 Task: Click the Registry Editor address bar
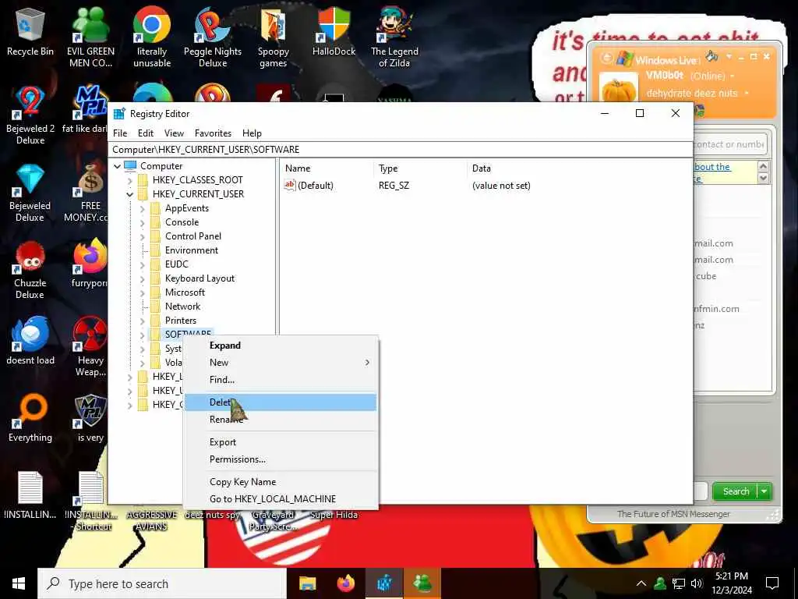tap(400, 150)
